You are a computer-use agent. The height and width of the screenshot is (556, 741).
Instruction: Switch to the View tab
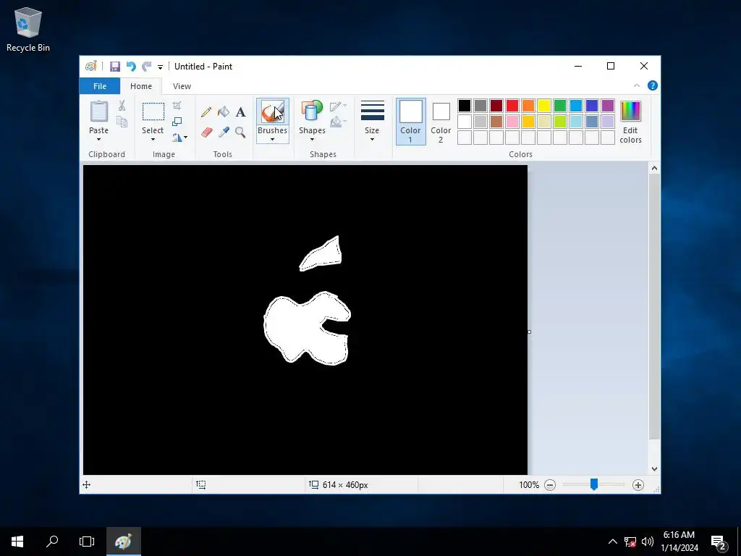point(182,86)
